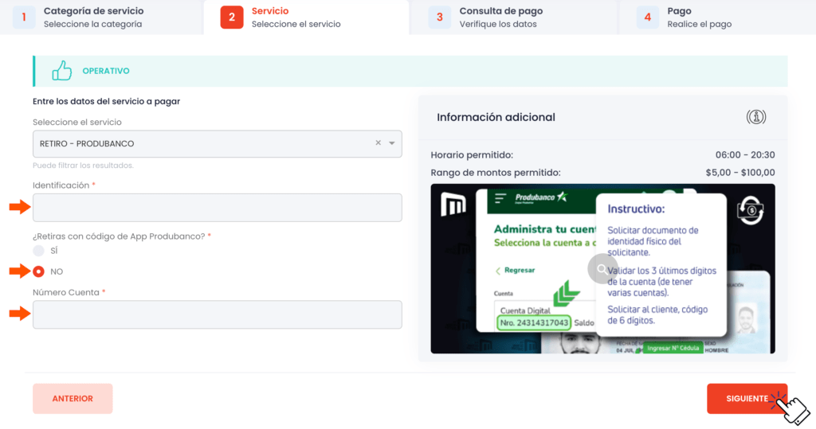The height and width of the screenshot is (429, 816).
Task: Click the M logo icon in the image
Action: point(453,204)
